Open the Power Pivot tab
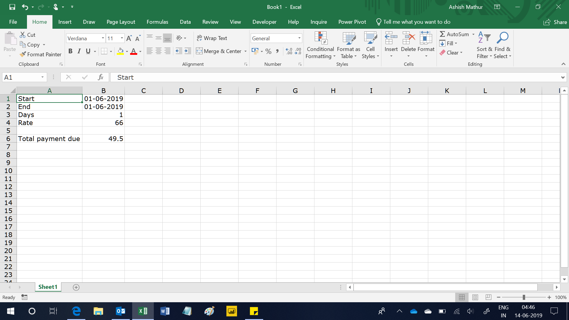 (352, 22)
